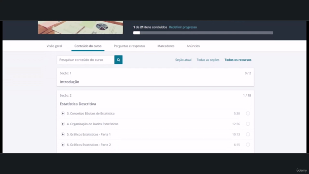Image resolution: width=309 pixels, height=174 pixels.
Task: Click the 5:38 duration text
Action: pyautogui.click(x=237, y=114)
